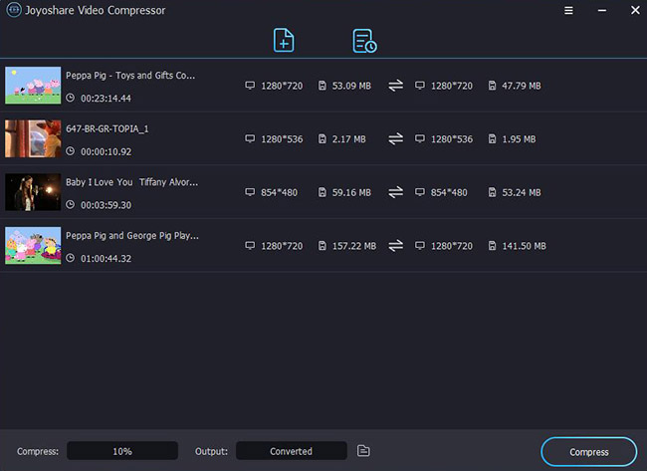Click file size icon beside 2.17 MB
The width and height of the screenshot is (647, 471).
(323, 138)
